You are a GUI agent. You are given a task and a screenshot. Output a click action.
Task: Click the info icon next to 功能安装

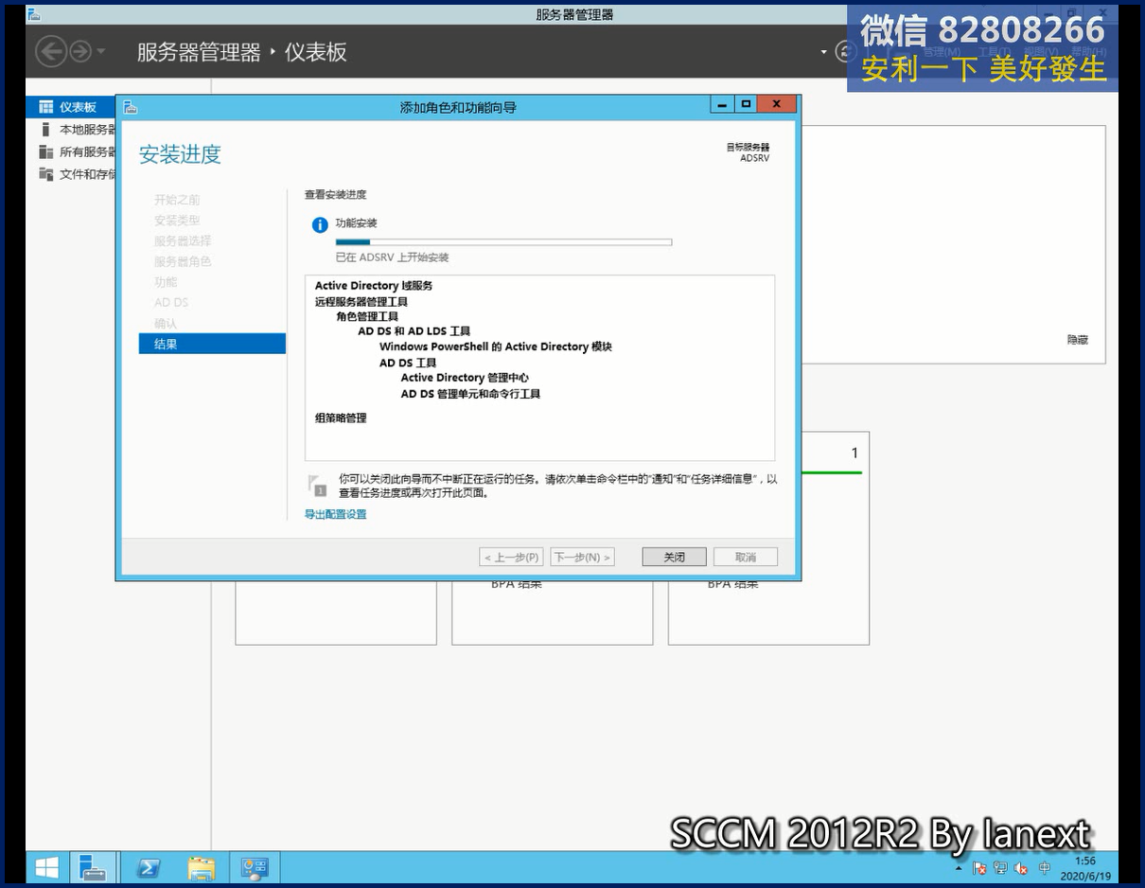tap(320, 225)
